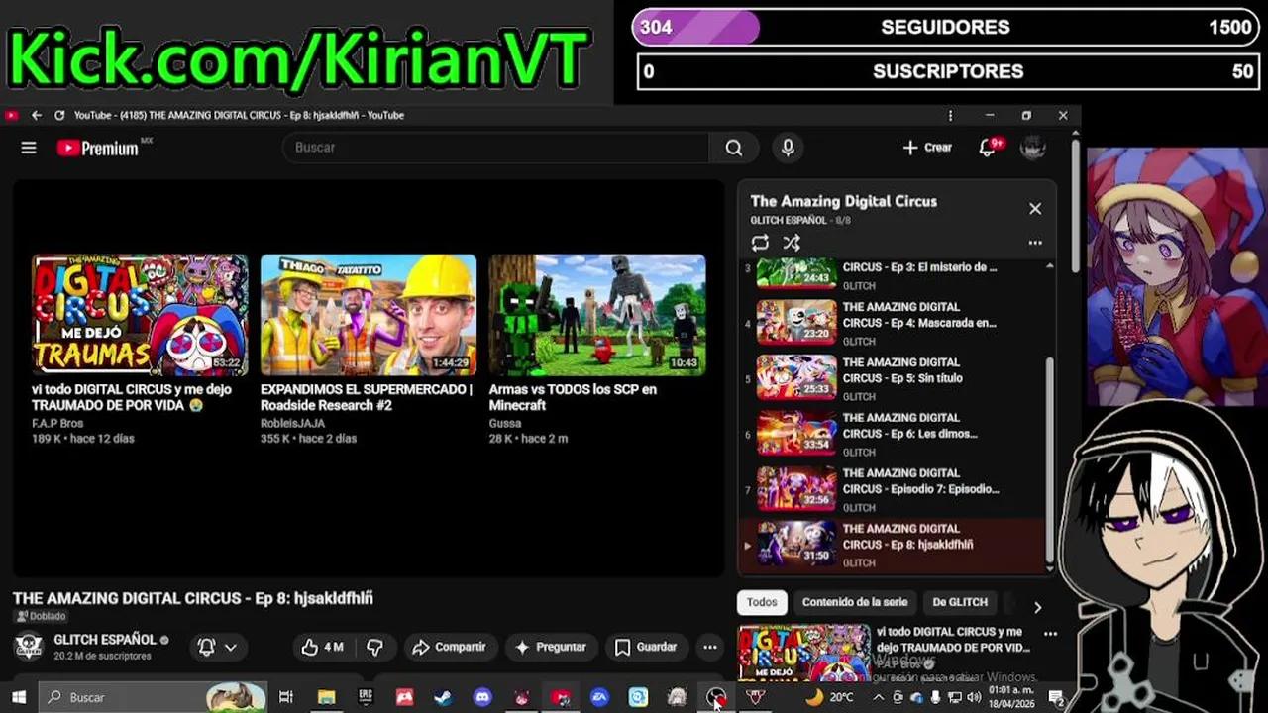Save video with Guardar button
Screen dimensions: 1268x713
(646, 647)
